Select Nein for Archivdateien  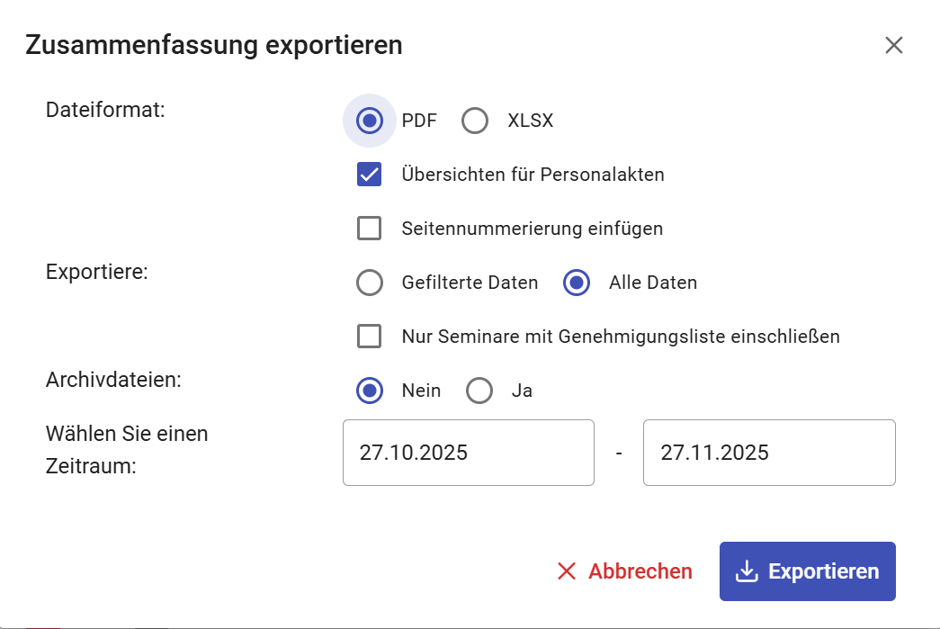[370, 391]
